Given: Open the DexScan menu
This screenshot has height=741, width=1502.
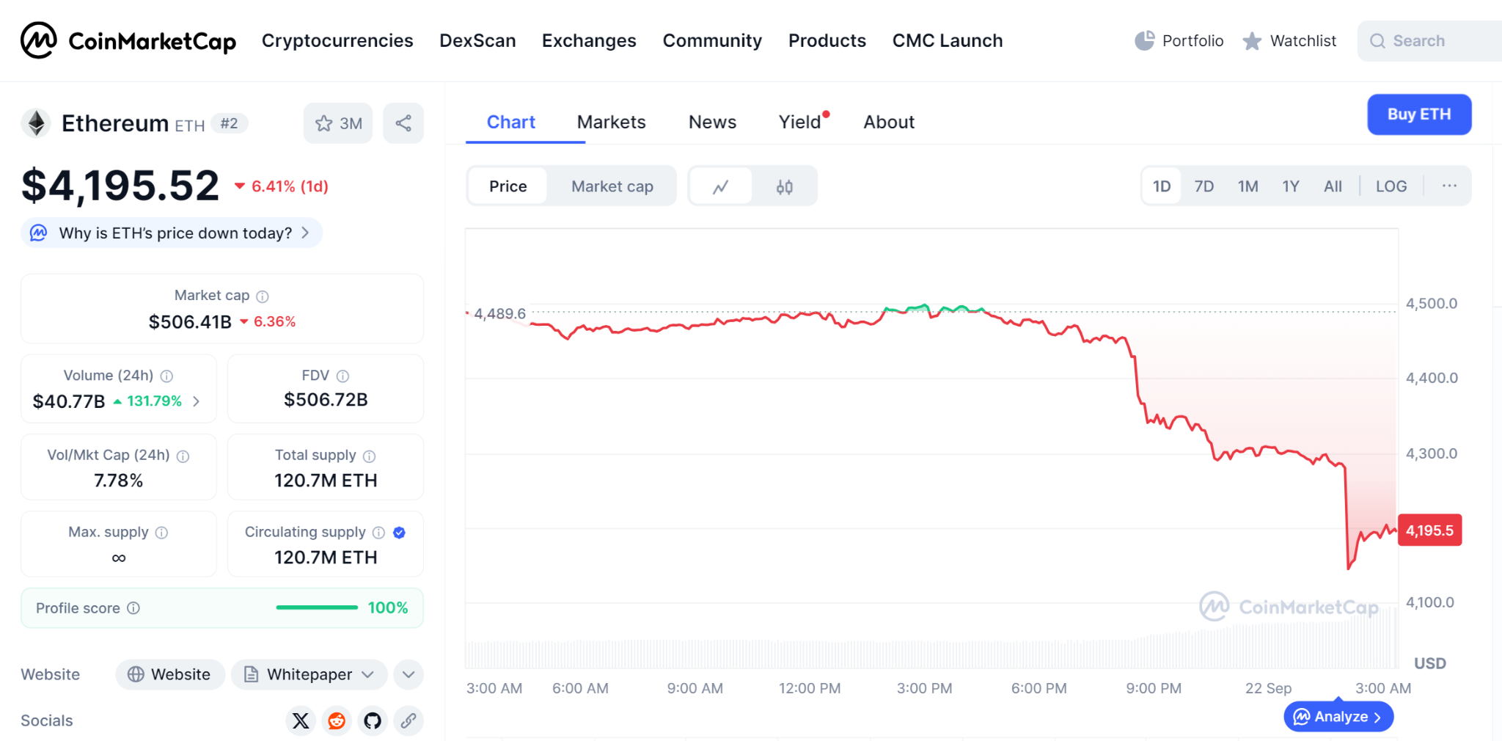Looking at the screenshot, I should [477, 40].
